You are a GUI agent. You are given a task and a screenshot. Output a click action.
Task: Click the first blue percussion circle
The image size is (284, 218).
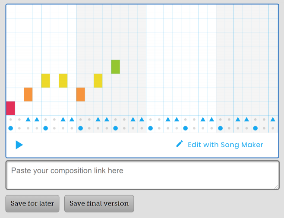[x=10, y=128]
